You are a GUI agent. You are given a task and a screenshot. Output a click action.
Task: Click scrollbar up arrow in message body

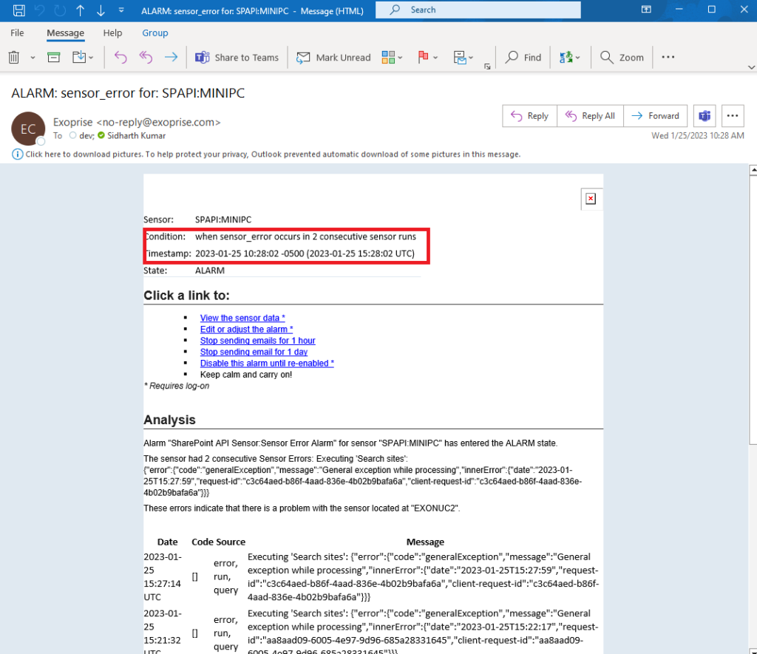tap(753, 170)
